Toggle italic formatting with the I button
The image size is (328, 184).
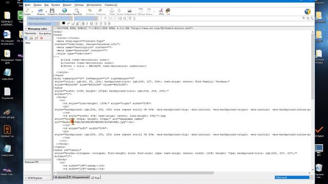(x=87, y=24)
